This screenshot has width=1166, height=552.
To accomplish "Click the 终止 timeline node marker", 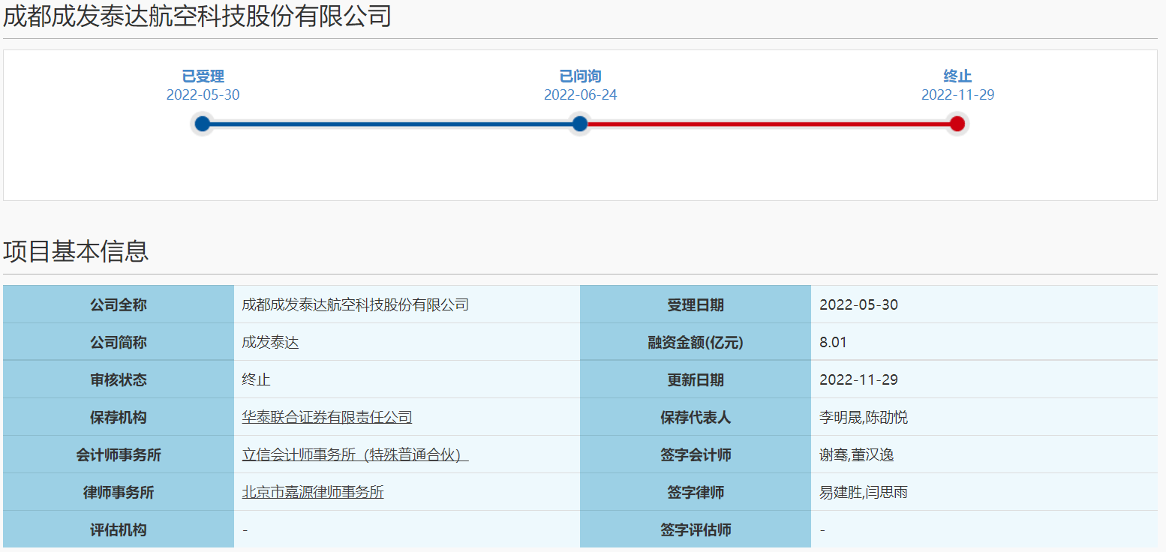I will pos(957,124).
